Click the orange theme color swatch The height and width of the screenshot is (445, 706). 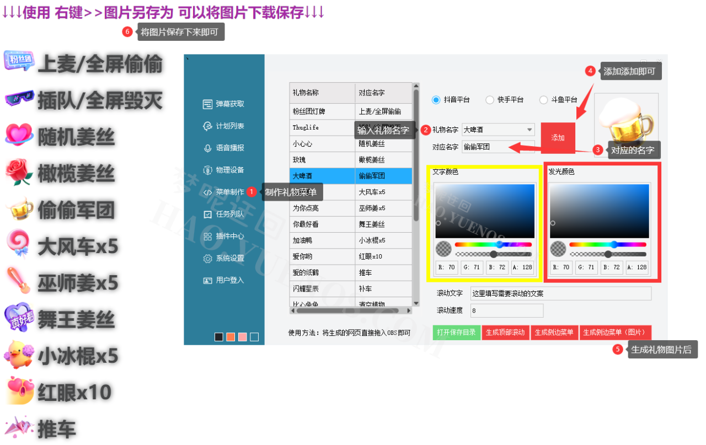pyautogui.click(x=231, y=337)
